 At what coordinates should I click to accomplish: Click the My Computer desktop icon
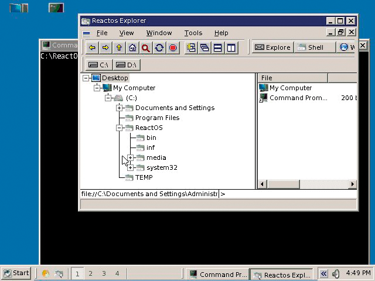click(x=19, y=8)
